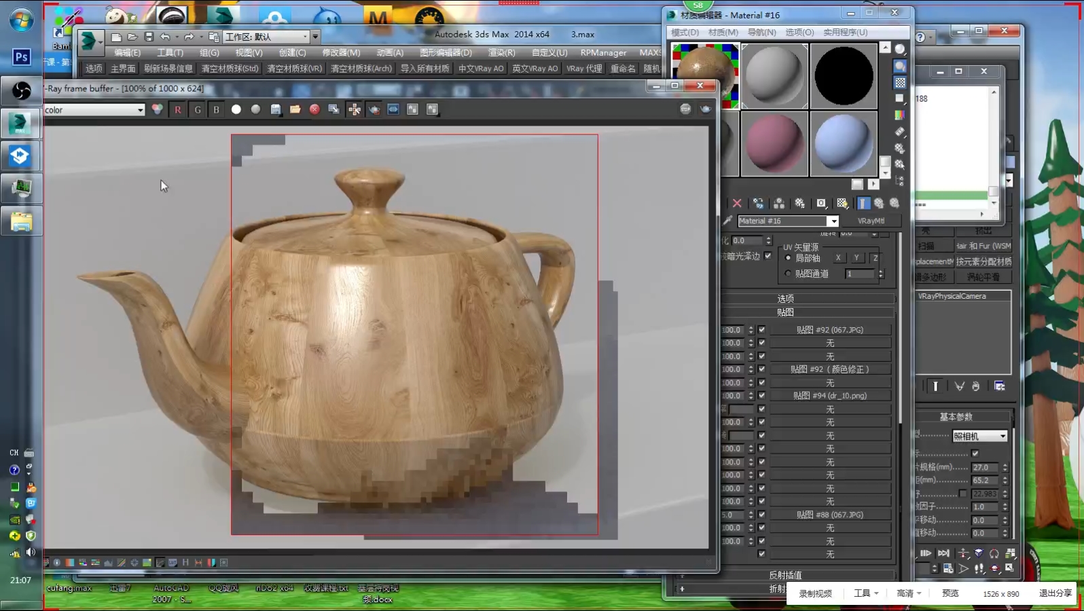Select the 贴图通道 radio button

[788, 274]
